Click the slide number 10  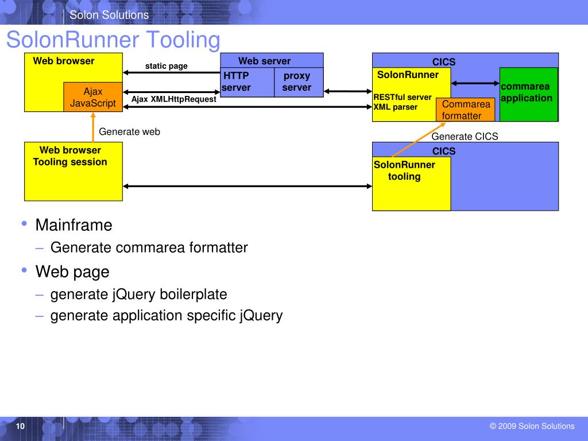pyautogui.click(x=20, y=426)
